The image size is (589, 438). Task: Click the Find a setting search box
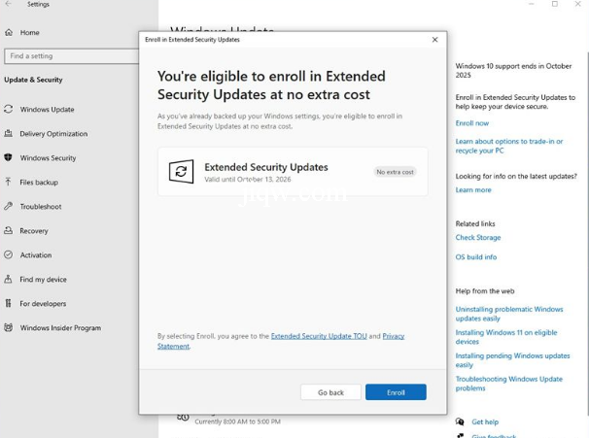click(x=72, y=56)
